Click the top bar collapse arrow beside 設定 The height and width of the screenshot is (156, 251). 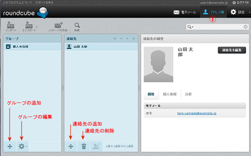coord(249,12)
